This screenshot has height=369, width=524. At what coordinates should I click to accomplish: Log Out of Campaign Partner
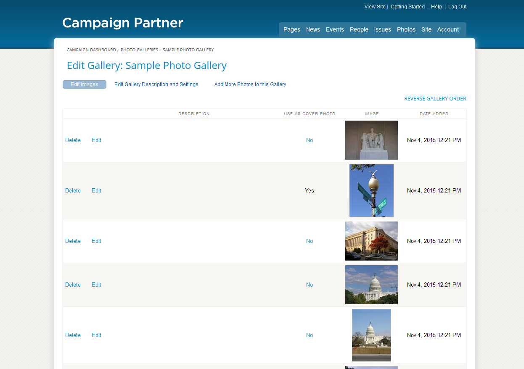click(x=457, y=6)
